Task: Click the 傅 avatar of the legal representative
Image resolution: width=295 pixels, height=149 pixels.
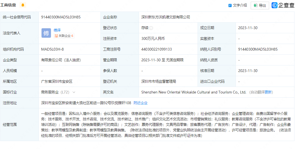Action: tap(46, 33)
